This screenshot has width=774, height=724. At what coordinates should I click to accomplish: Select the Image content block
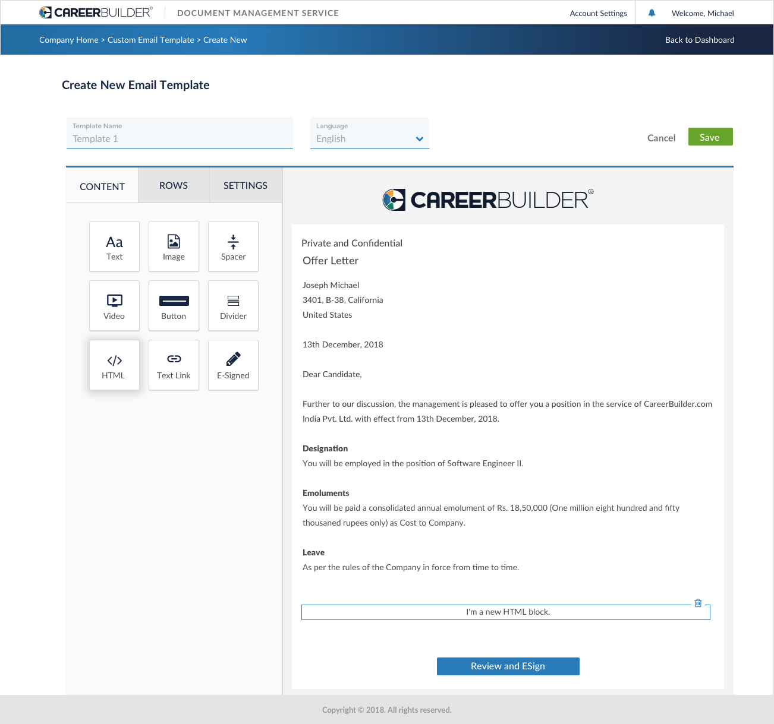tap(174, 246)
